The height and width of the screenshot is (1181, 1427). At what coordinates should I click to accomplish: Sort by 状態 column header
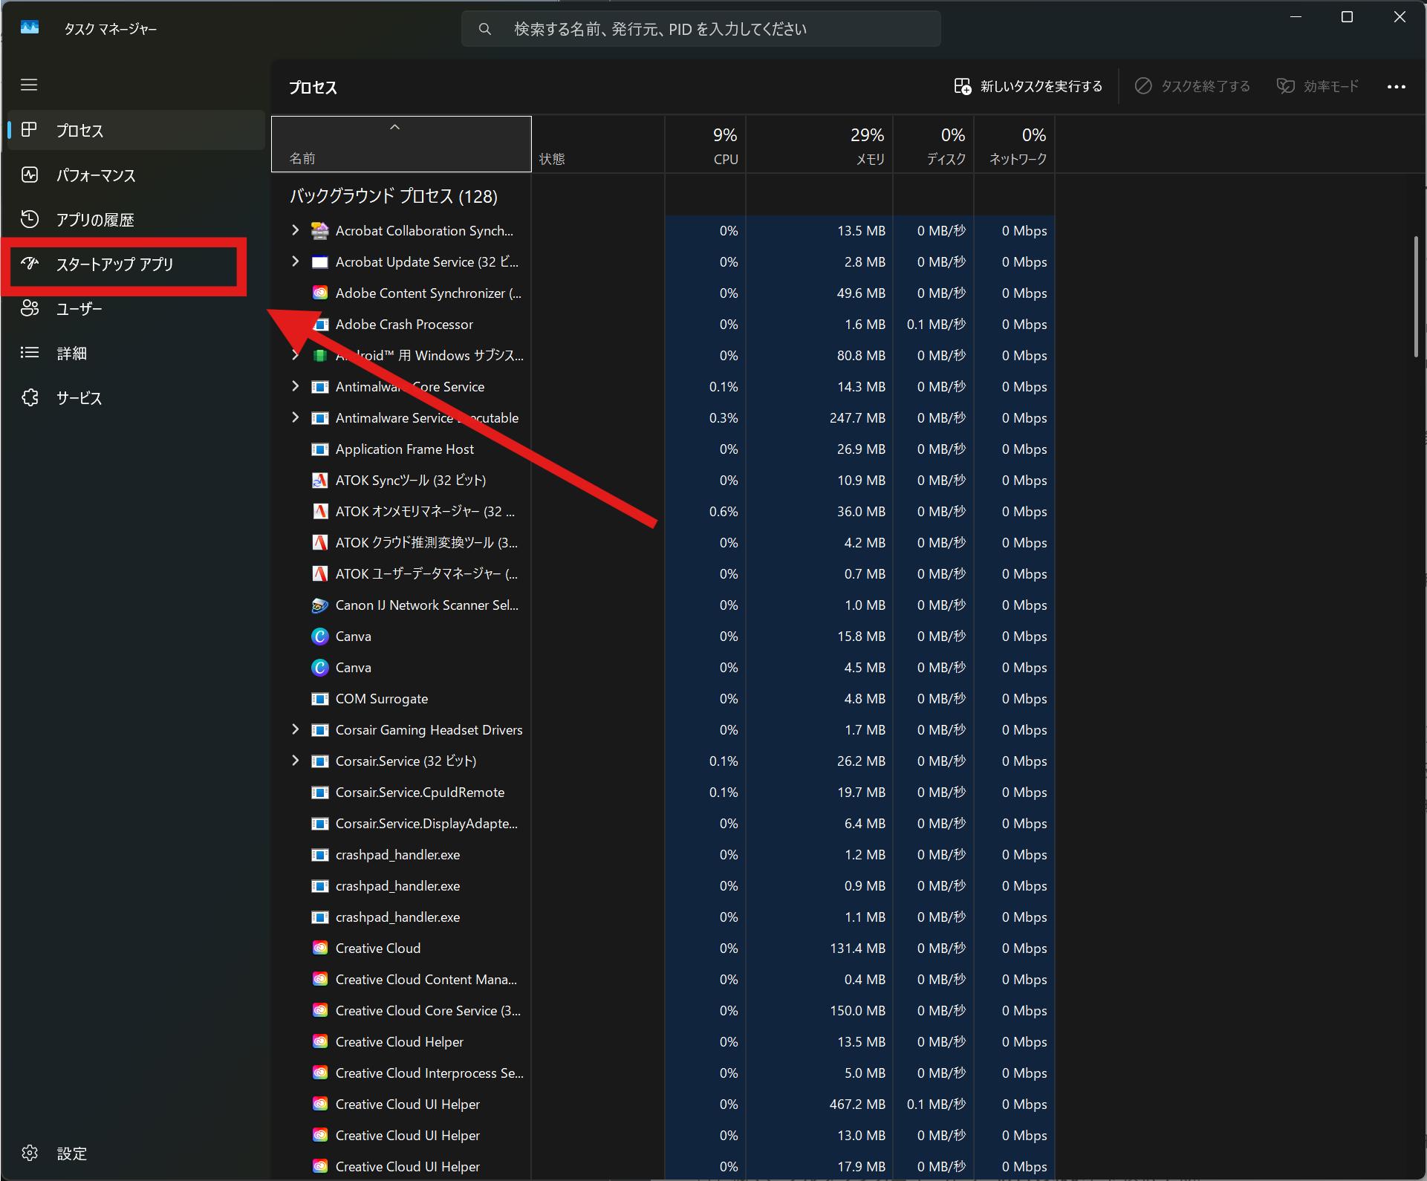click(x=598, y=144)
